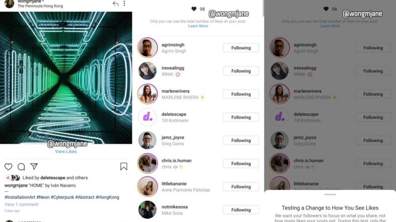This screenshot has width=396, height=222.
Task: Share the post via paper plane icon
Action: click(x=34, y=166)
